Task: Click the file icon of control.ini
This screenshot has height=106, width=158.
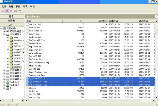Action: point(27,24)
